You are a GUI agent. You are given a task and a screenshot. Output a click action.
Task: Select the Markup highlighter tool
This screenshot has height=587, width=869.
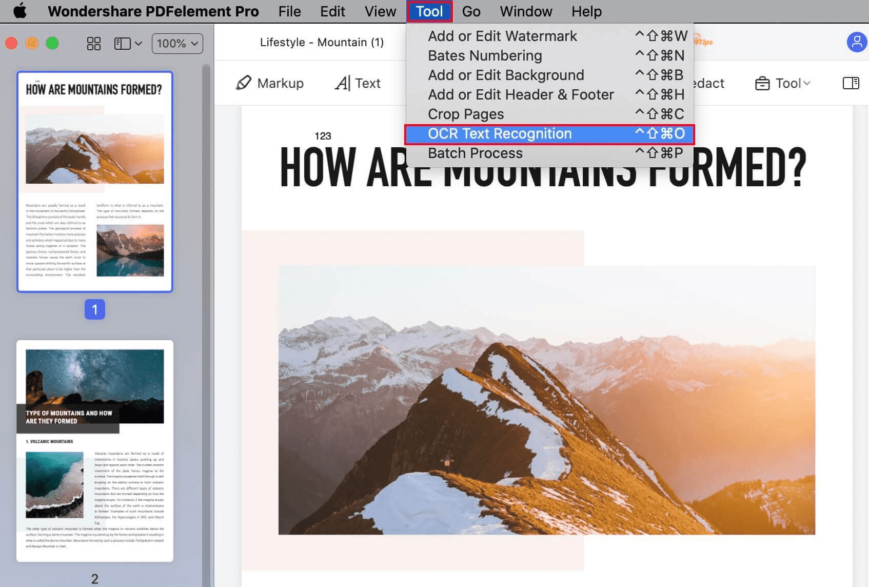(x=270, y=83)
